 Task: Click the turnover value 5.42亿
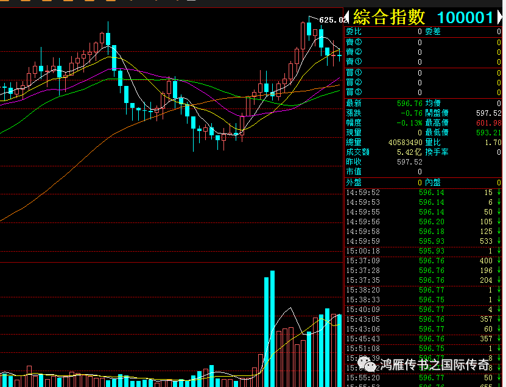coord(410,152)
